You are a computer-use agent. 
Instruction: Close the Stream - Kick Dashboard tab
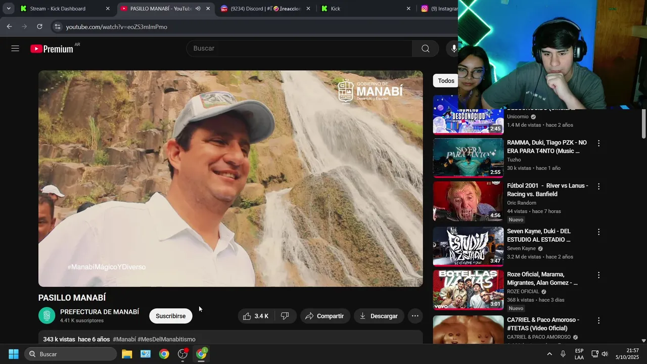pyautogui.click(x=108, y=9)
